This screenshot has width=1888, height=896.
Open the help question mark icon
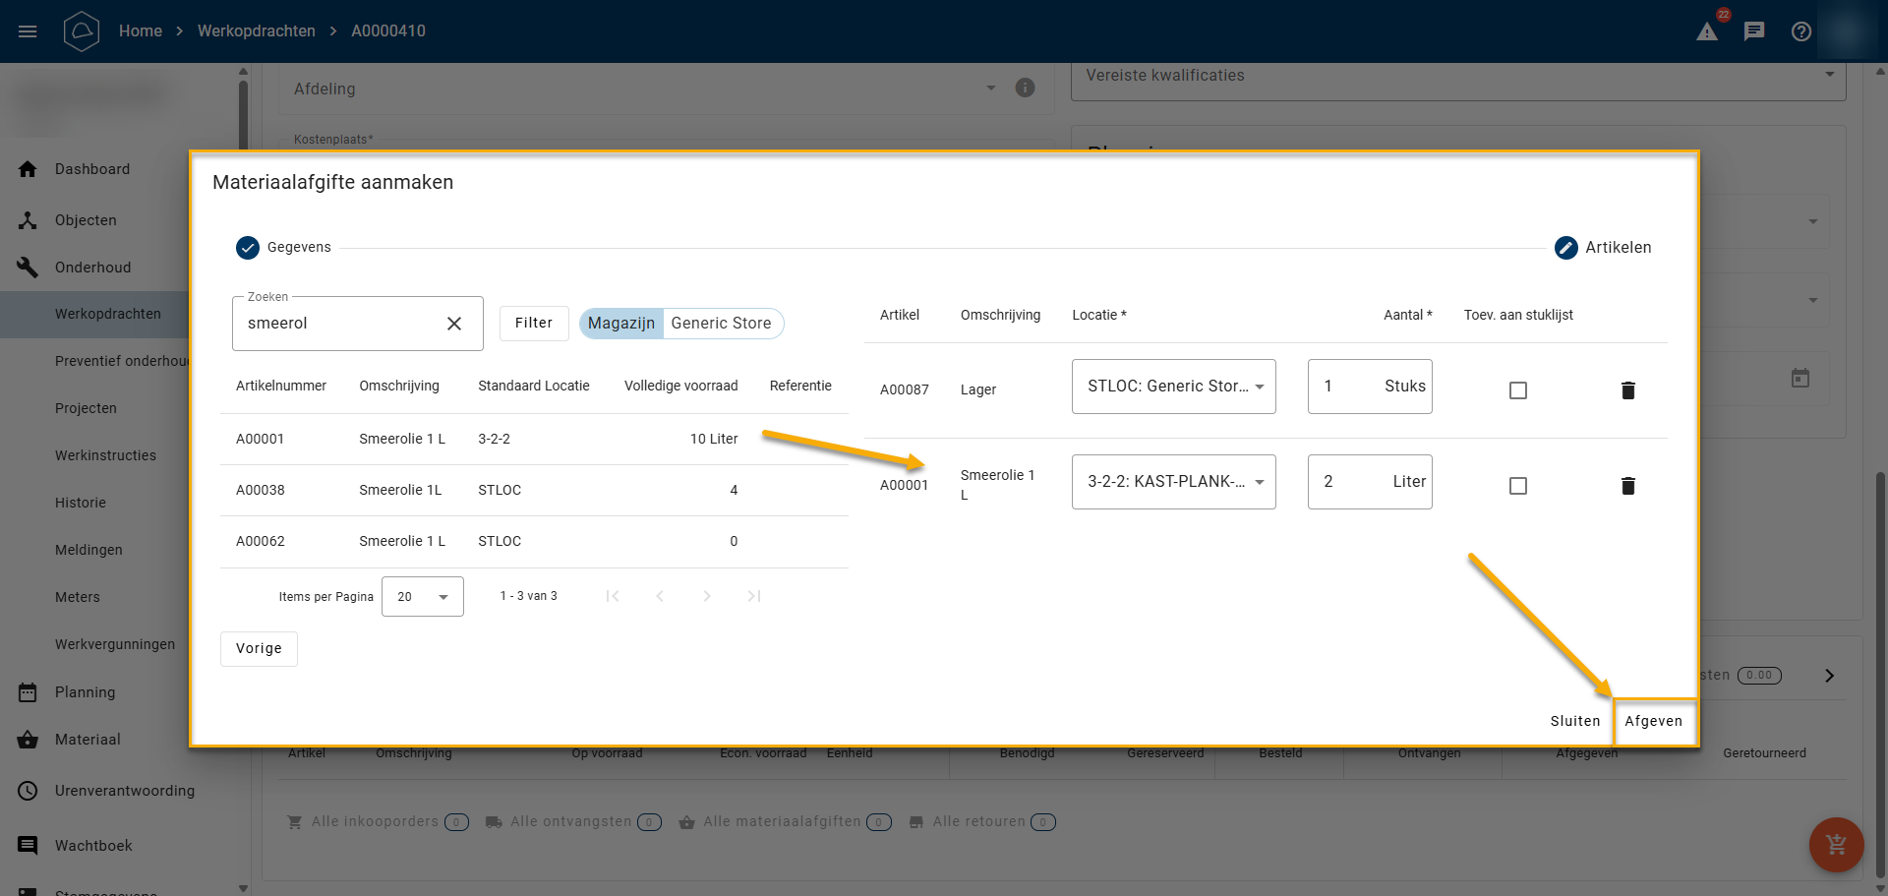[1801, 31]
